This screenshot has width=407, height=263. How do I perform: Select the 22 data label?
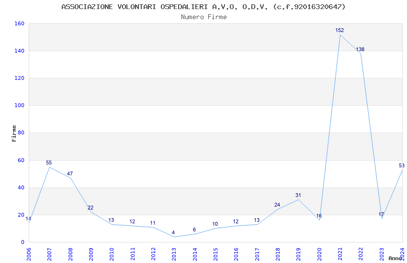(90, 208)
